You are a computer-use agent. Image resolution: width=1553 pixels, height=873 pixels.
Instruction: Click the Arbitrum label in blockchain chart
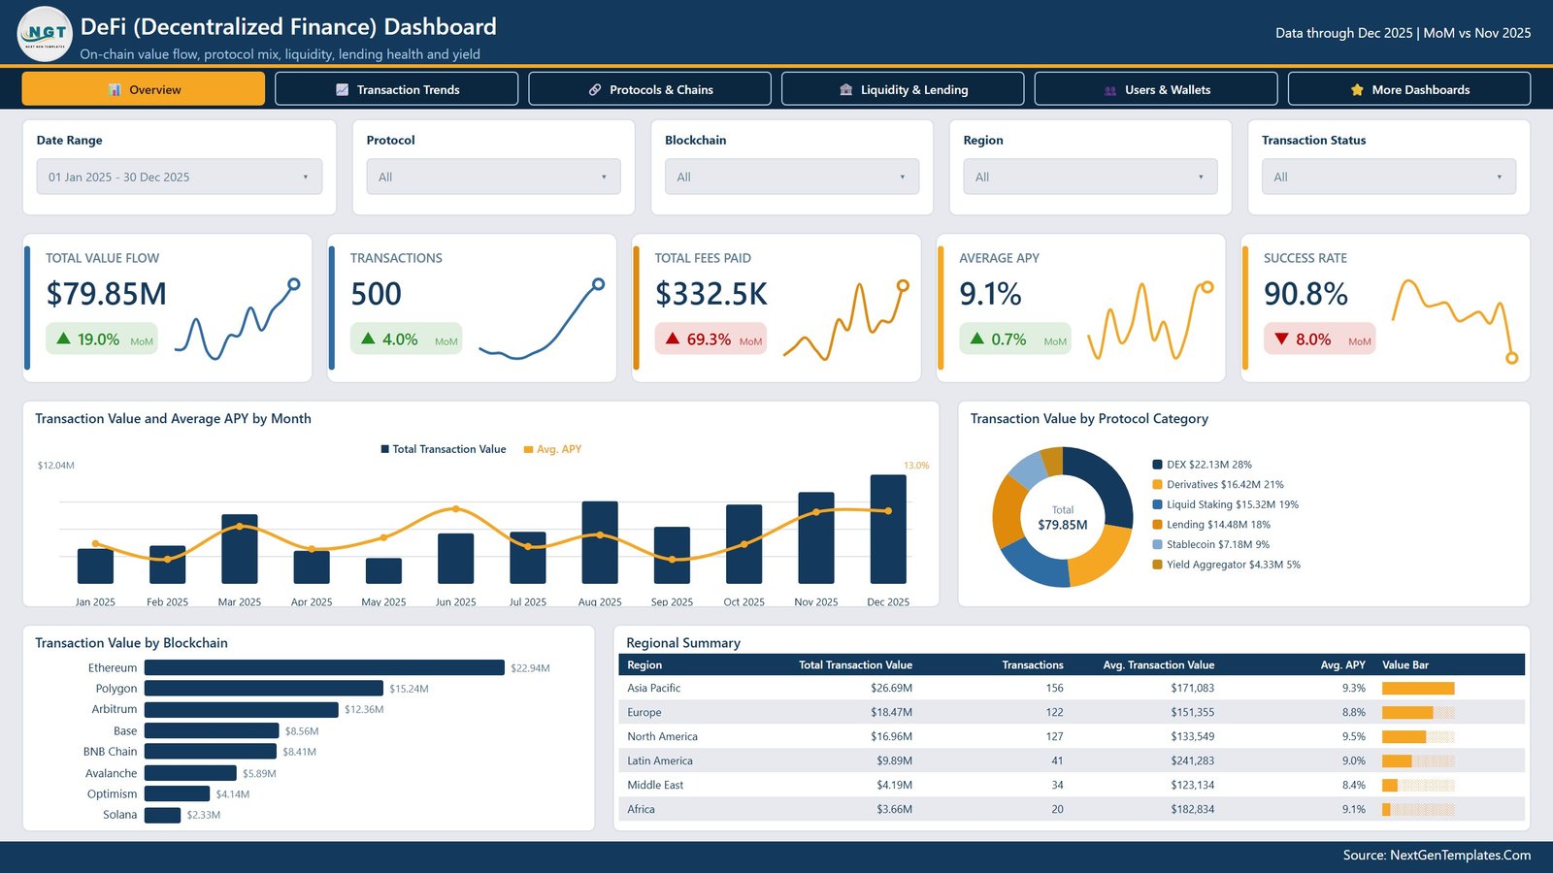115,709
